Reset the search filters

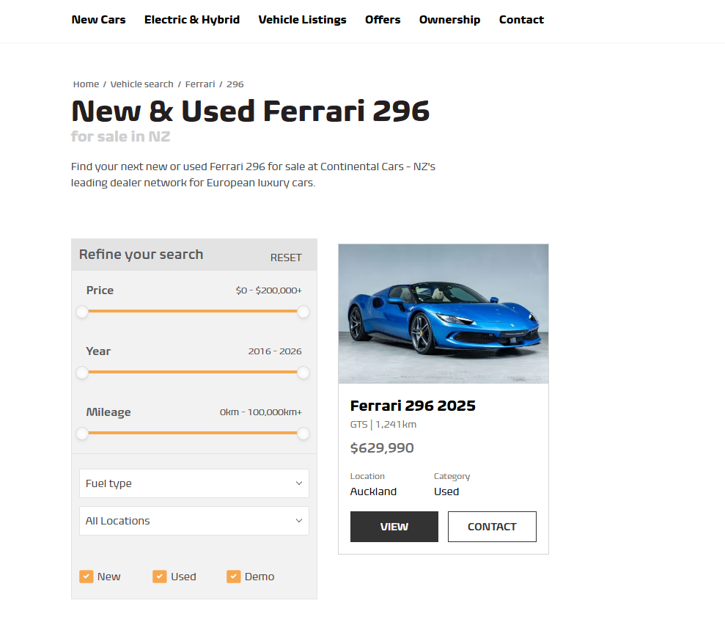click(x=286, y=257)
